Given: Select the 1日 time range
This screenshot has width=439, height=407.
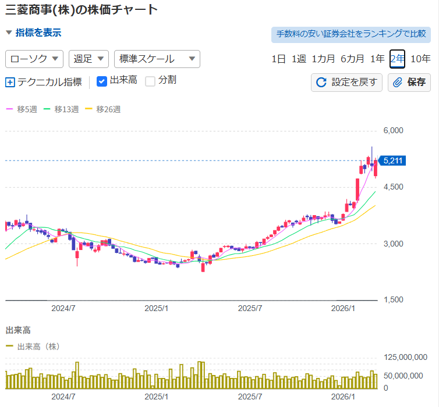Looking at the screenshot, I should pyautogui.click(x=278, y=59).
